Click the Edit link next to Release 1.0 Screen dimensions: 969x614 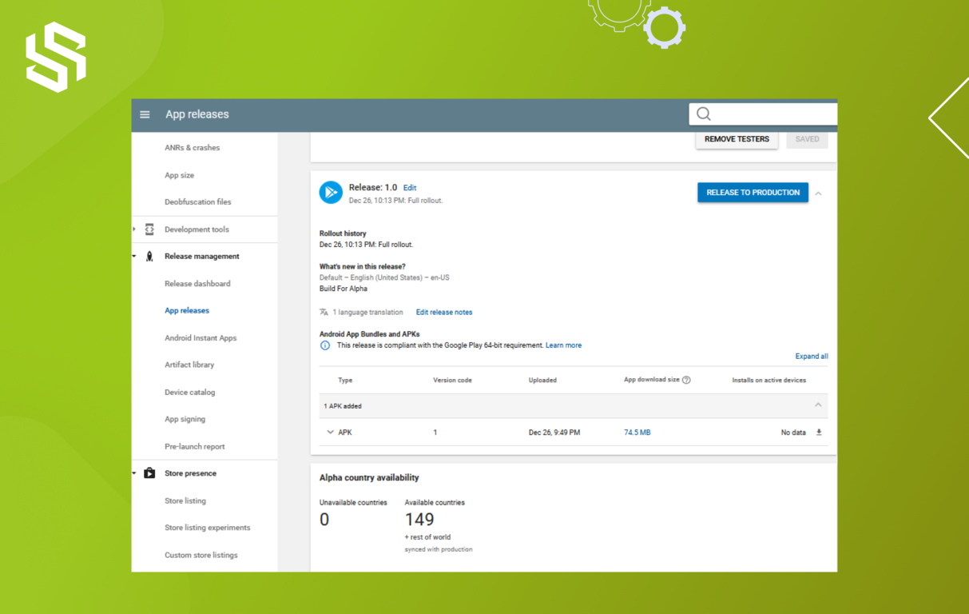point(410,188)
